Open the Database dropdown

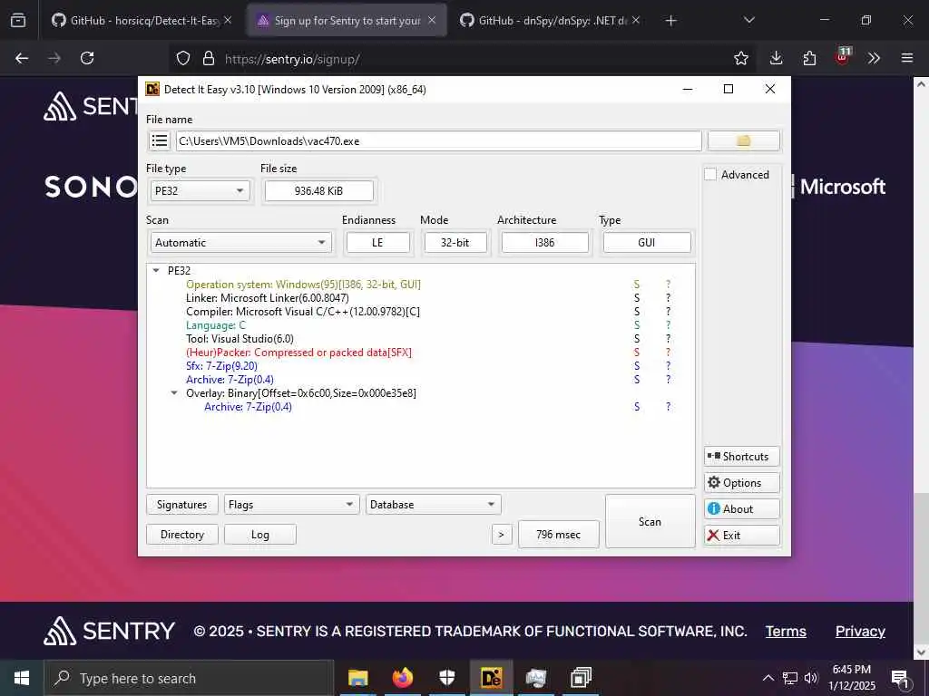[x=433, y=505]
